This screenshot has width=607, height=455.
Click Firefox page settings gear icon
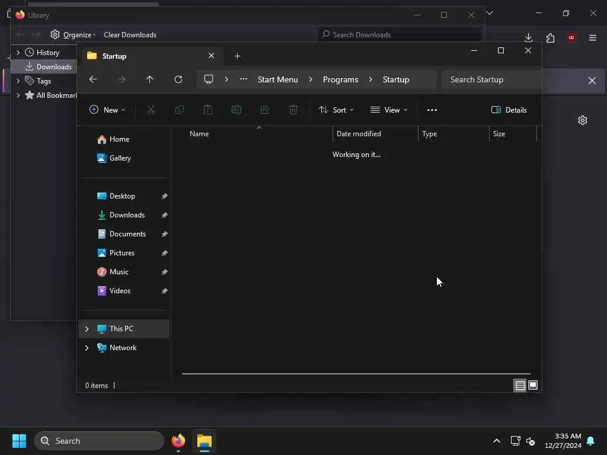(x=583, y=120)
